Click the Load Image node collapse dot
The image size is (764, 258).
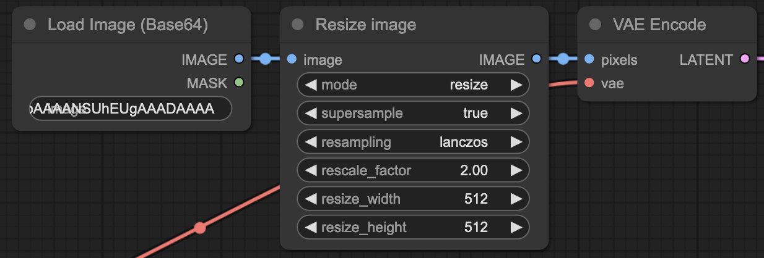coord(30,25)
